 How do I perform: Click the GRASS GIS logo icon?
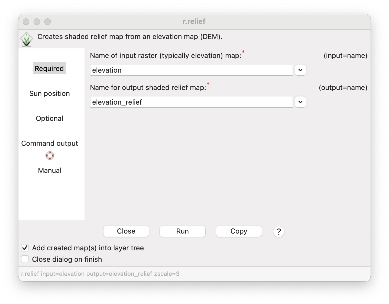pos(27,39)
